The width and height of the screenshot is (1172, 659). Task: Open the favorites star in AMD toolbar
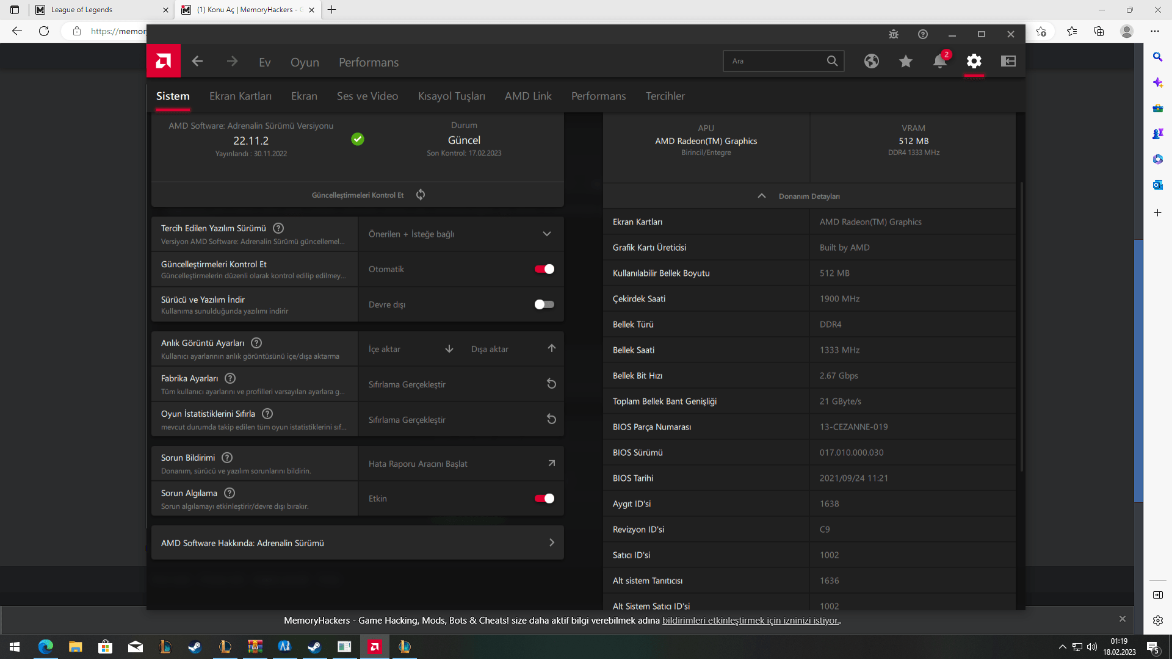click(x=906, y=61)
